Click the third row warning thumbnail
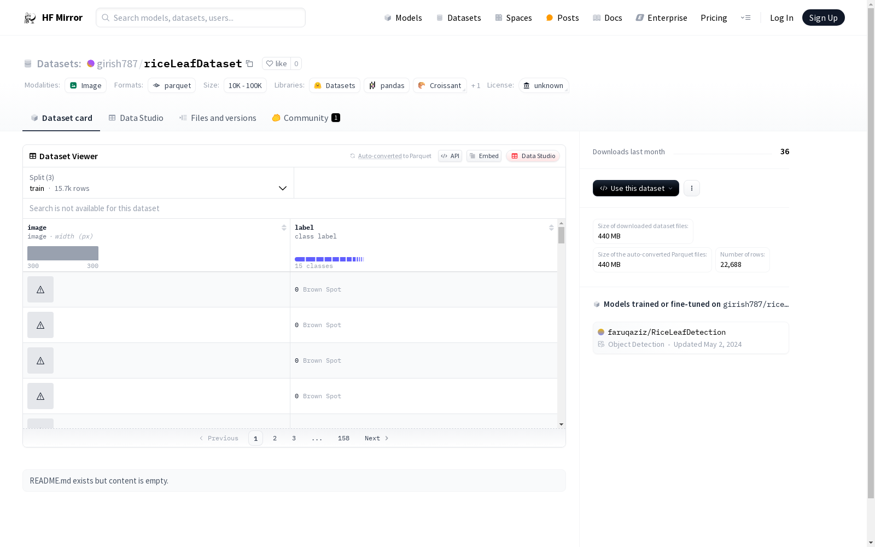 40,360
